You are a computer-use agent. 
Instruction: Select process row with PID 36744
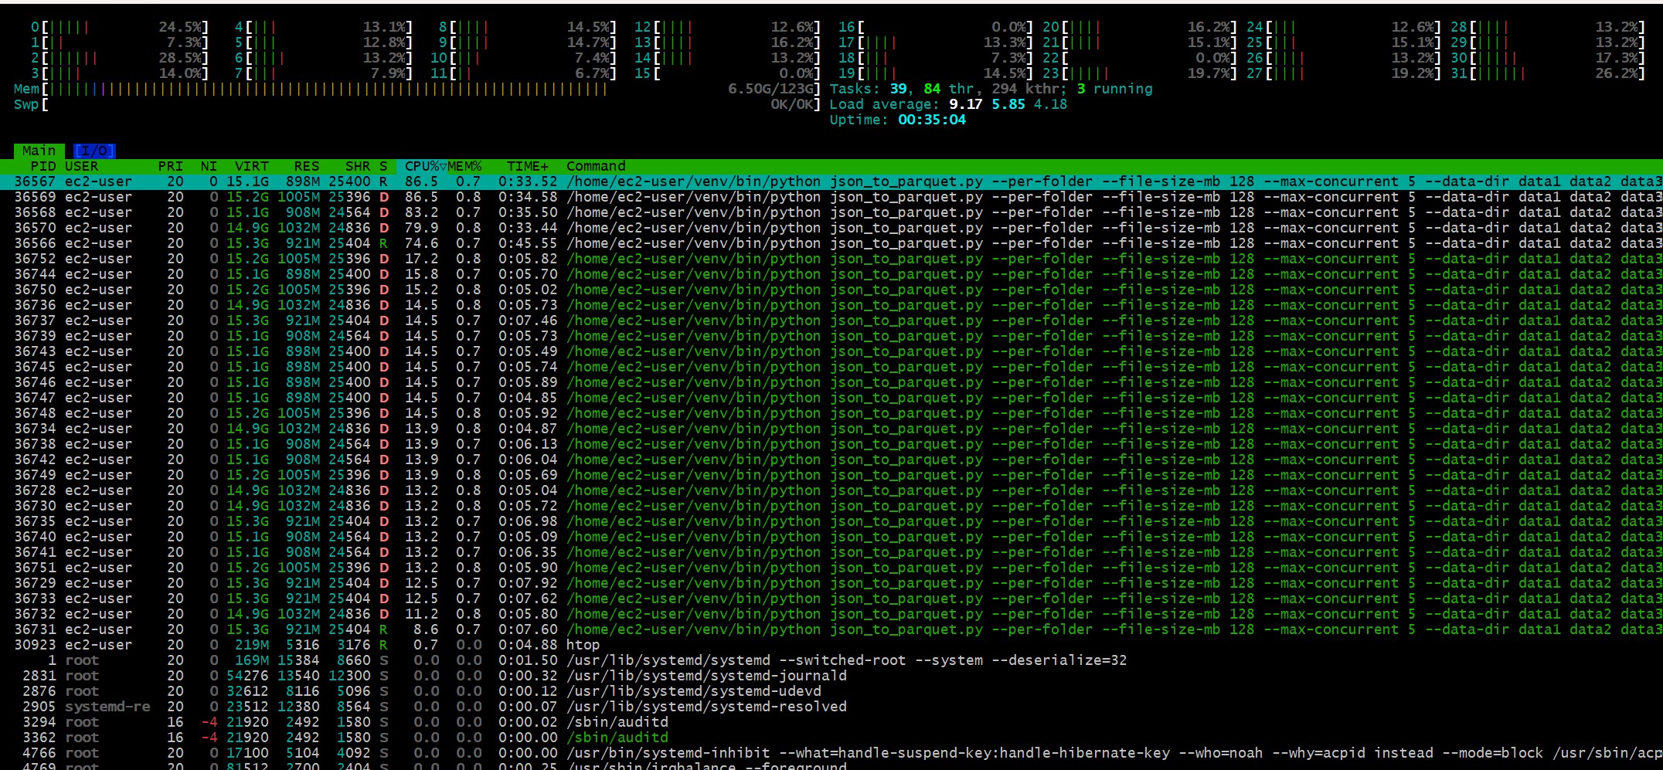pyautogui.click(x=831, y=274)
